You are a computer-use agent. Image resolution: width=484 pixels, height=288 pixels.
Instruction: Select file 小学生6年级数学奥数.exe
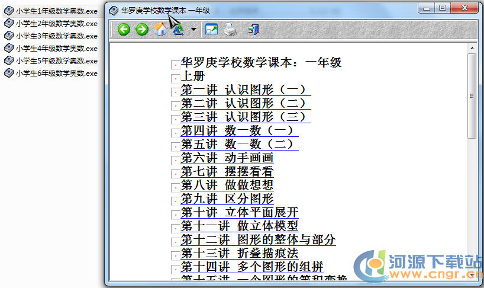tap(51, 73)
